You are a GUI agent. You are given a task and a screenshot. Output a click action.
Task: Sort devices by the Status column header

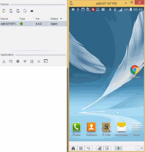click(56, 19)
